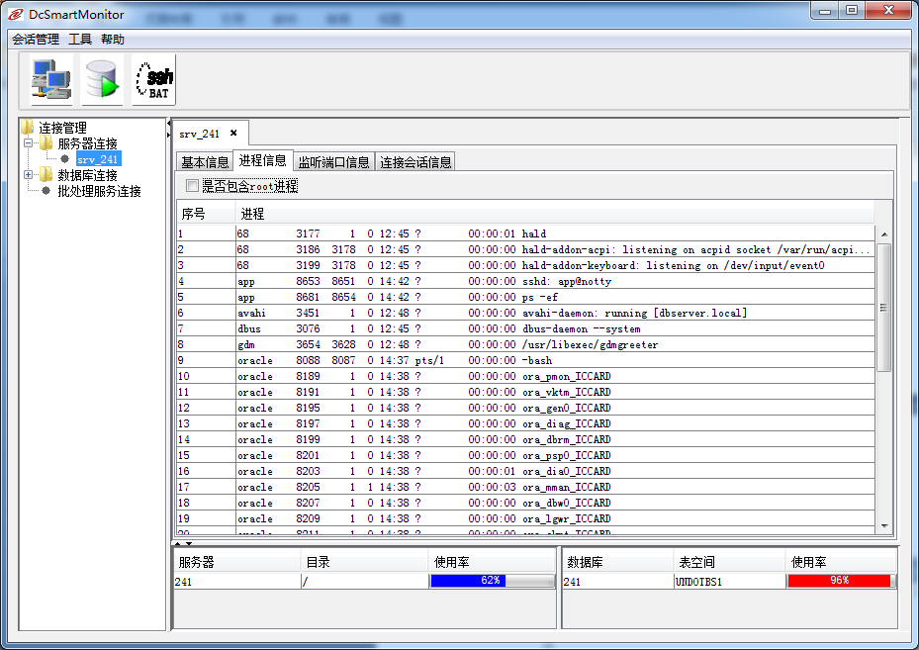Select 批处理服务连接 in the tree
The height and width of the screenshot is (650, 919).
tap(99, 191)
